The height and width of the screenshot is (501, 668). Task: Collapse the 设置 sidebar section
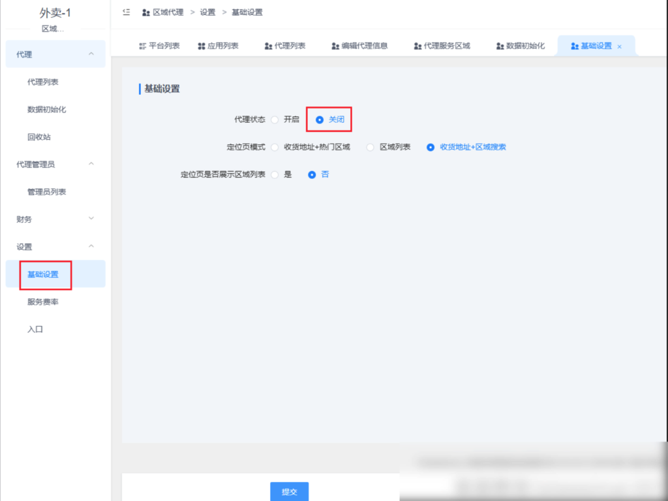point(55,247)
